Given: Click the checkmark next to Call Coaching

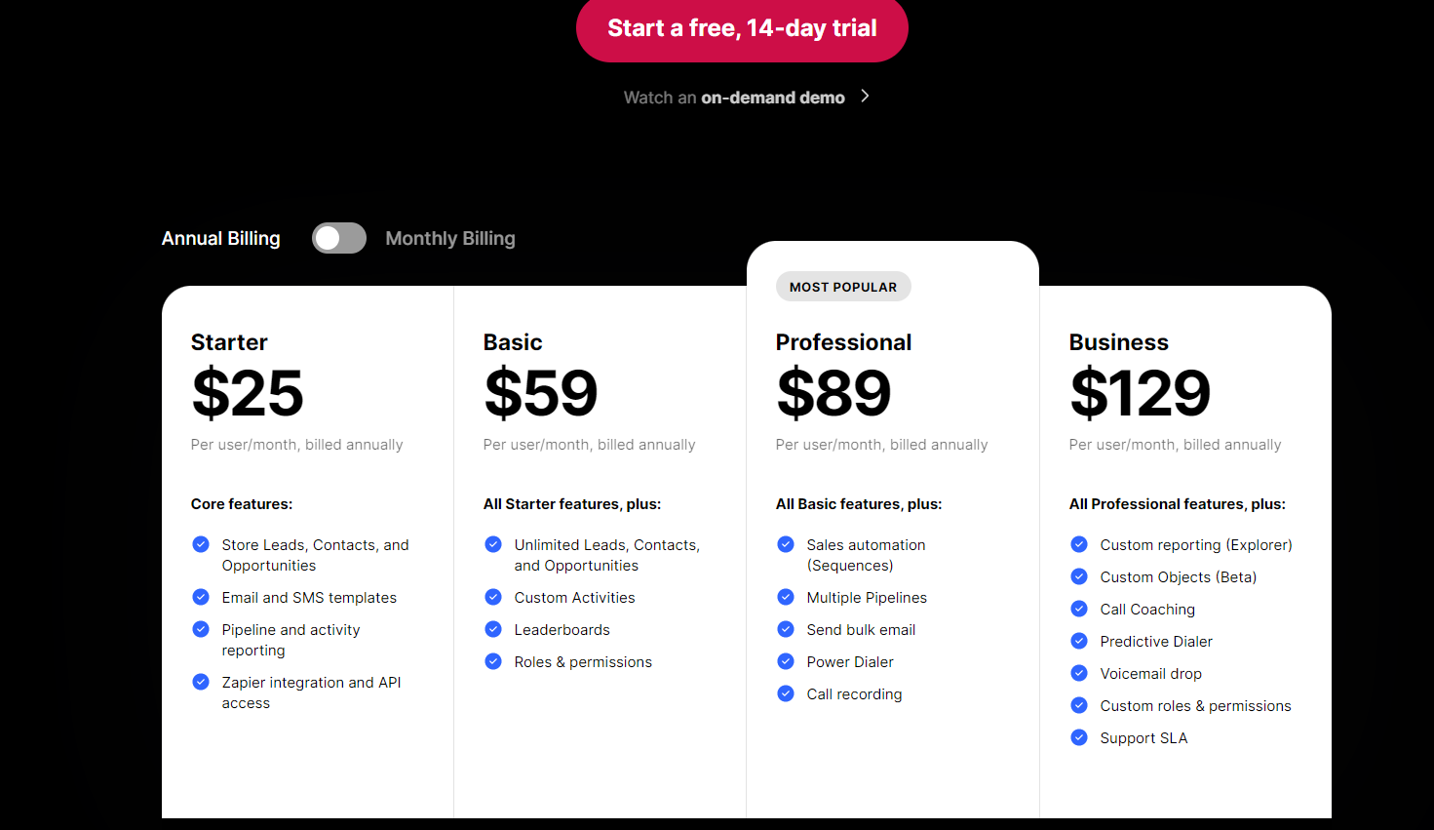Looking at the screenshot, I should click(1079, 609).
